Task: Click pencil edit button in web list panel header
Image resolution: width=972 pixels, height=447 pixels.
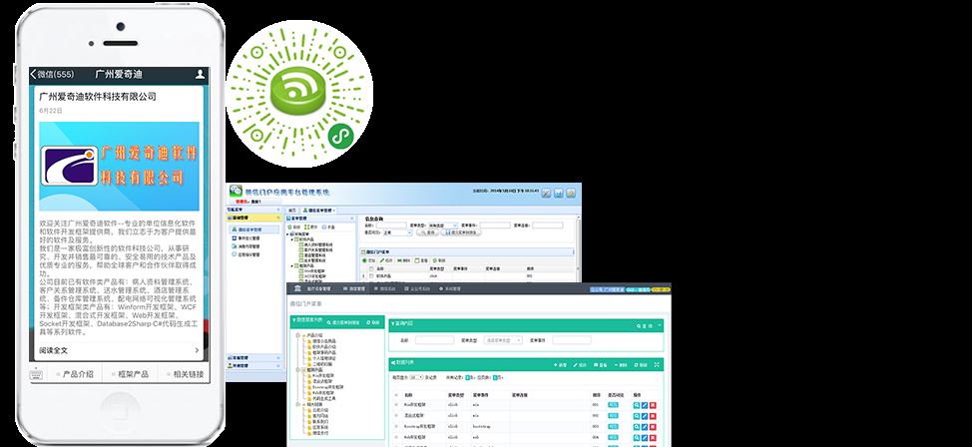Action: pyautogui.click(x=580, y=365)
